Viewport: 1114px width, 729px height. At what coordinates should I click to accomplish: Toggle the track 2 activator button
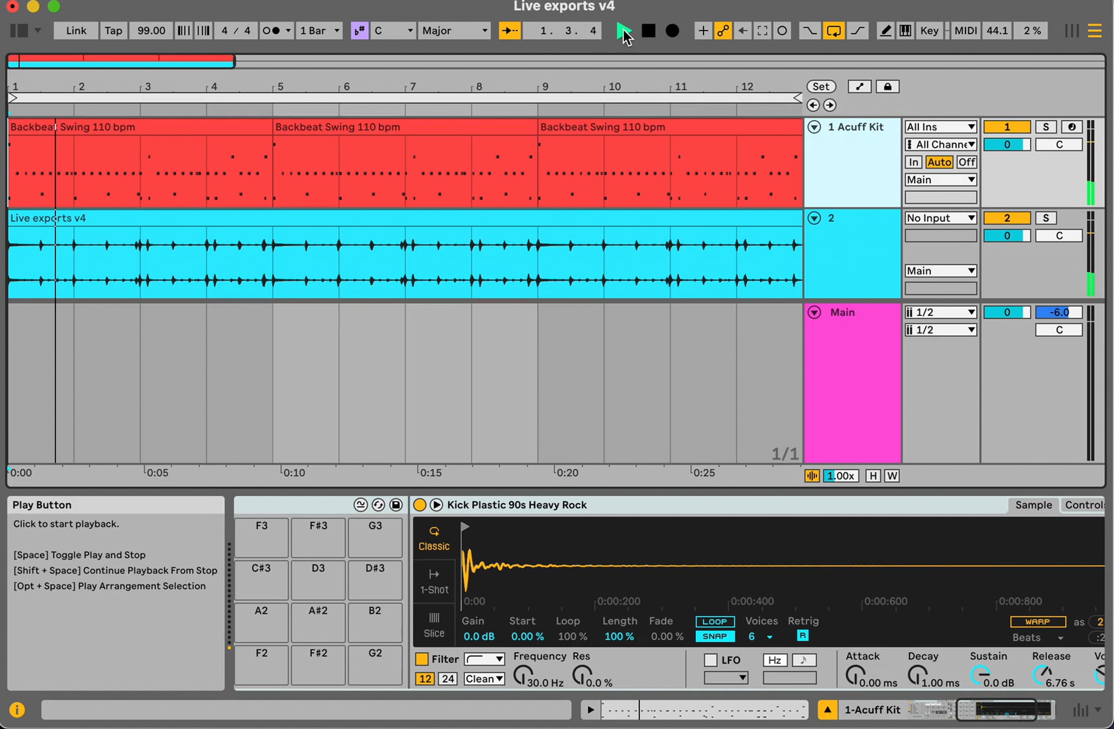1007,218
